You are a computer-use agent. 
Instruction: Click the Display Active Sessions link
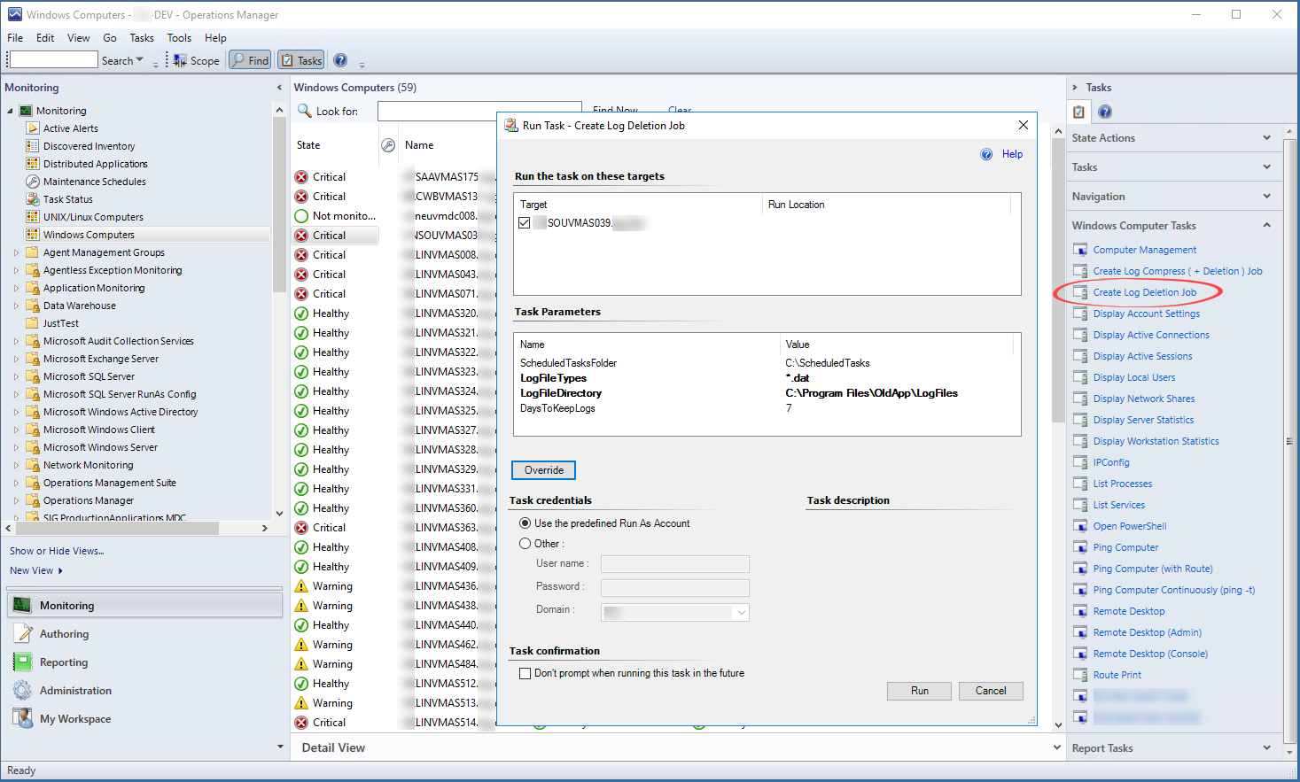[x=1142, y=356]
